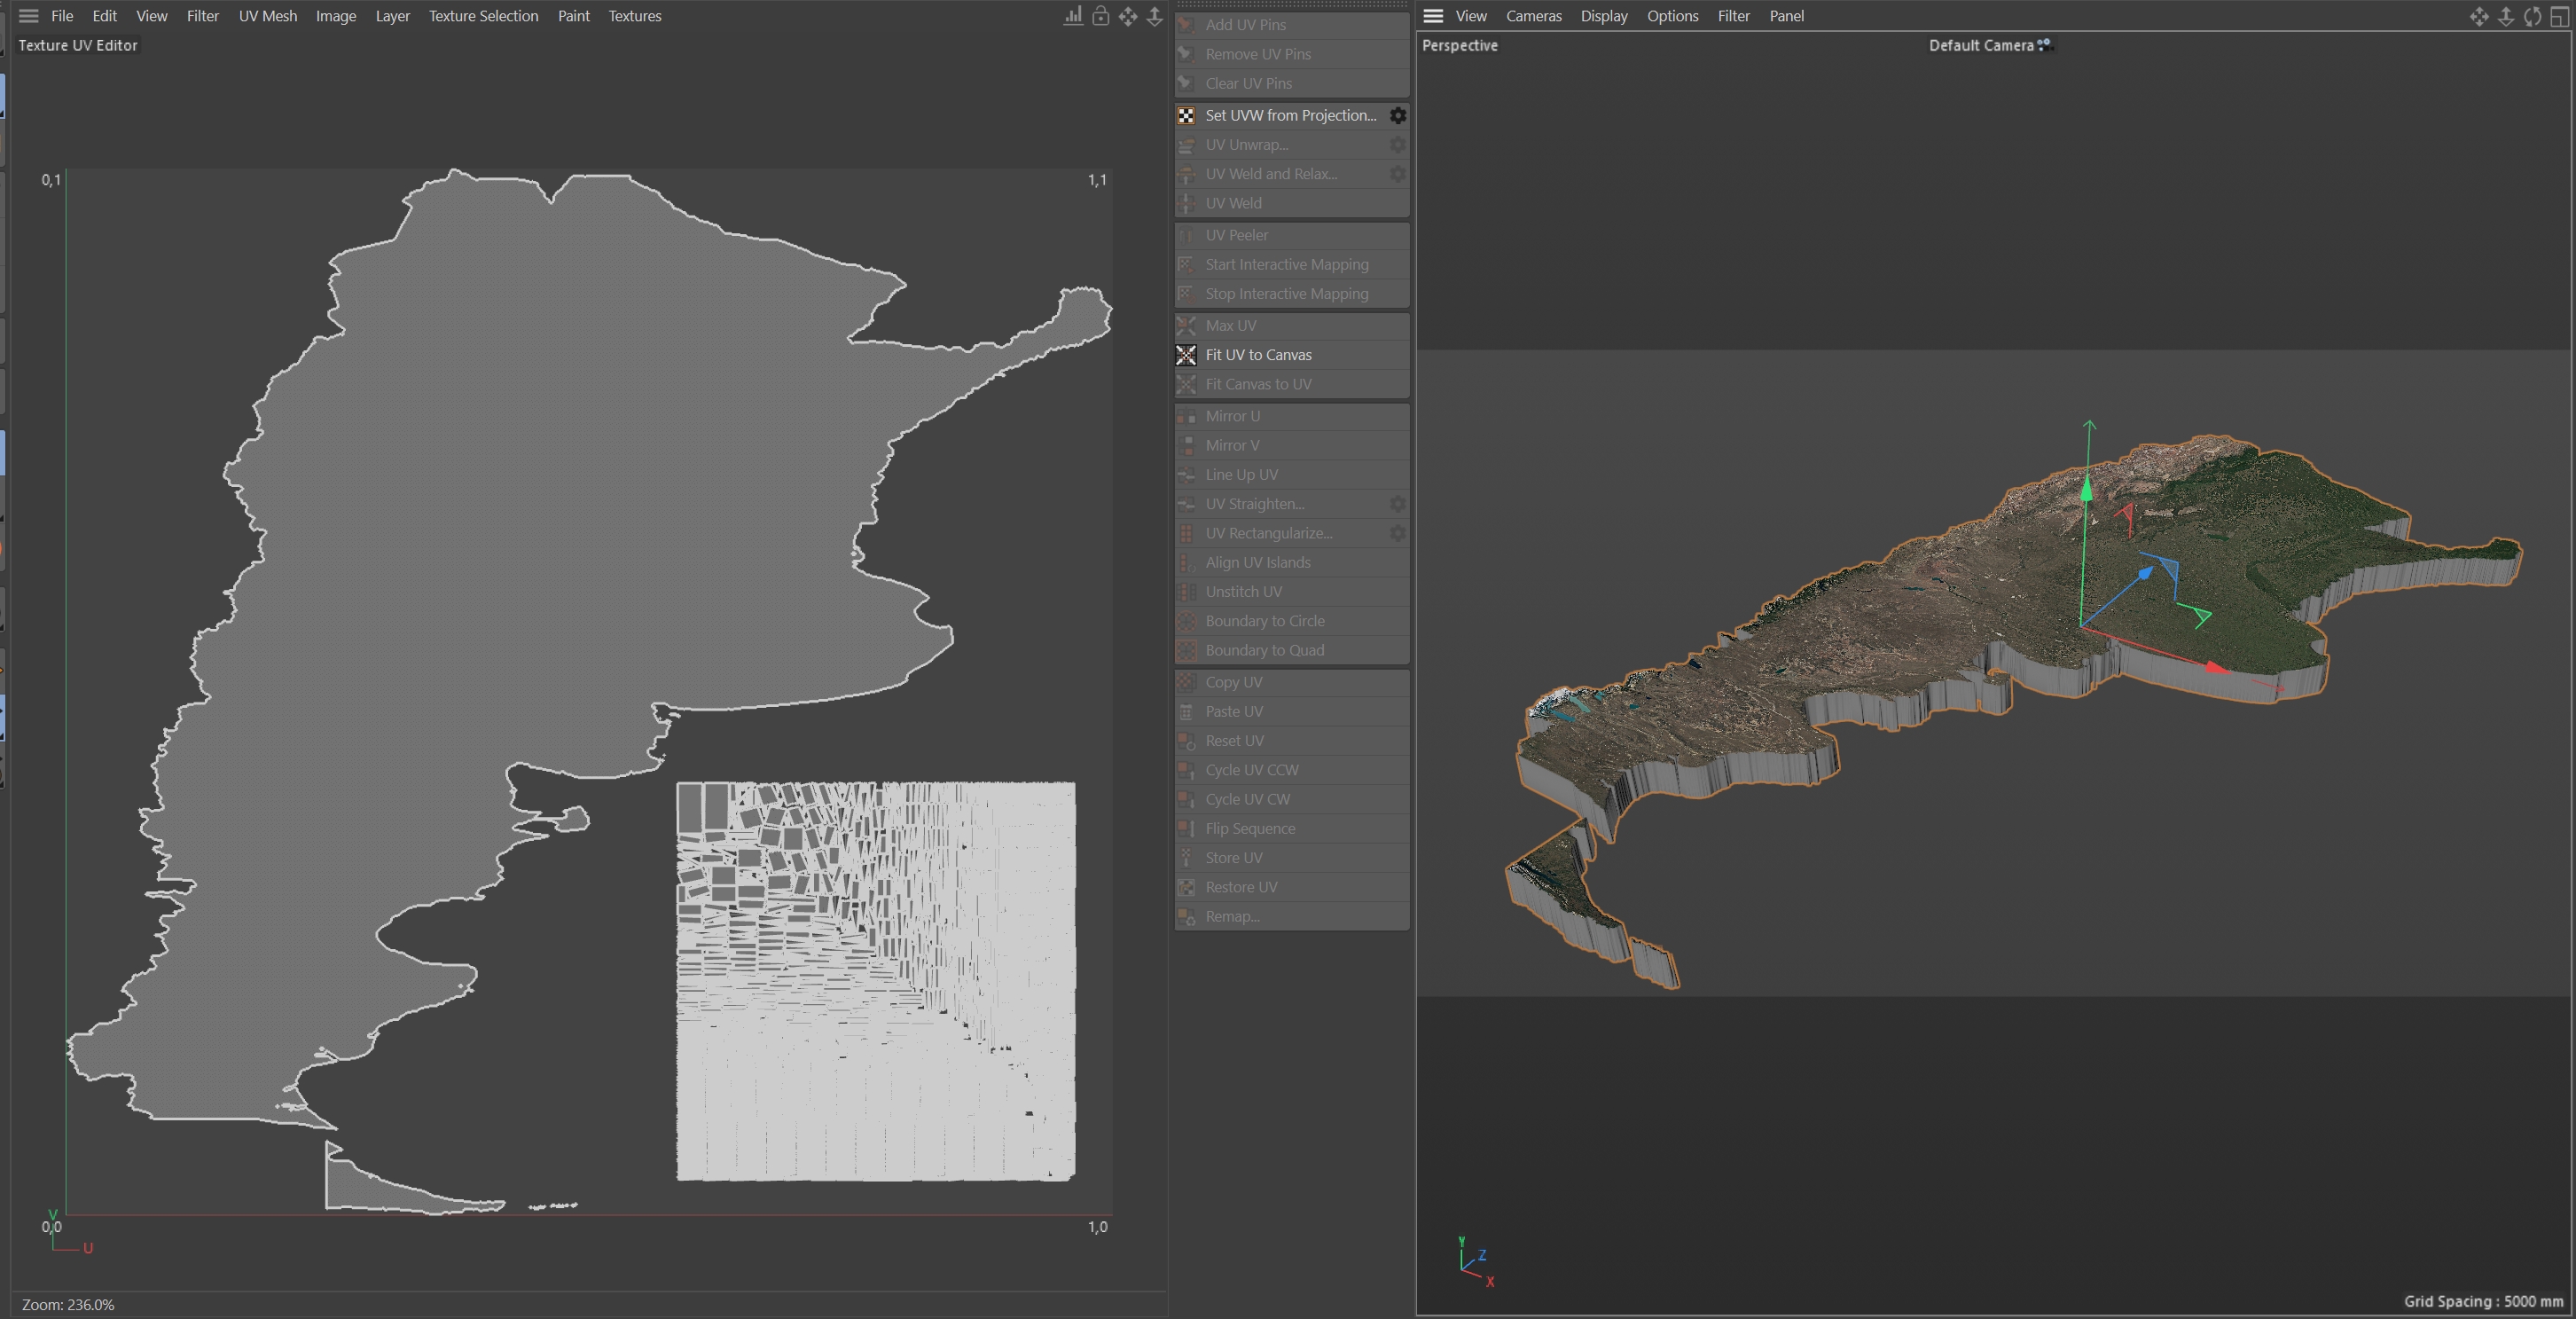Viewport: 2576px width, 1319px height.
Task: Click the viewport rotate camera icon
Action: coord(2532,16)
